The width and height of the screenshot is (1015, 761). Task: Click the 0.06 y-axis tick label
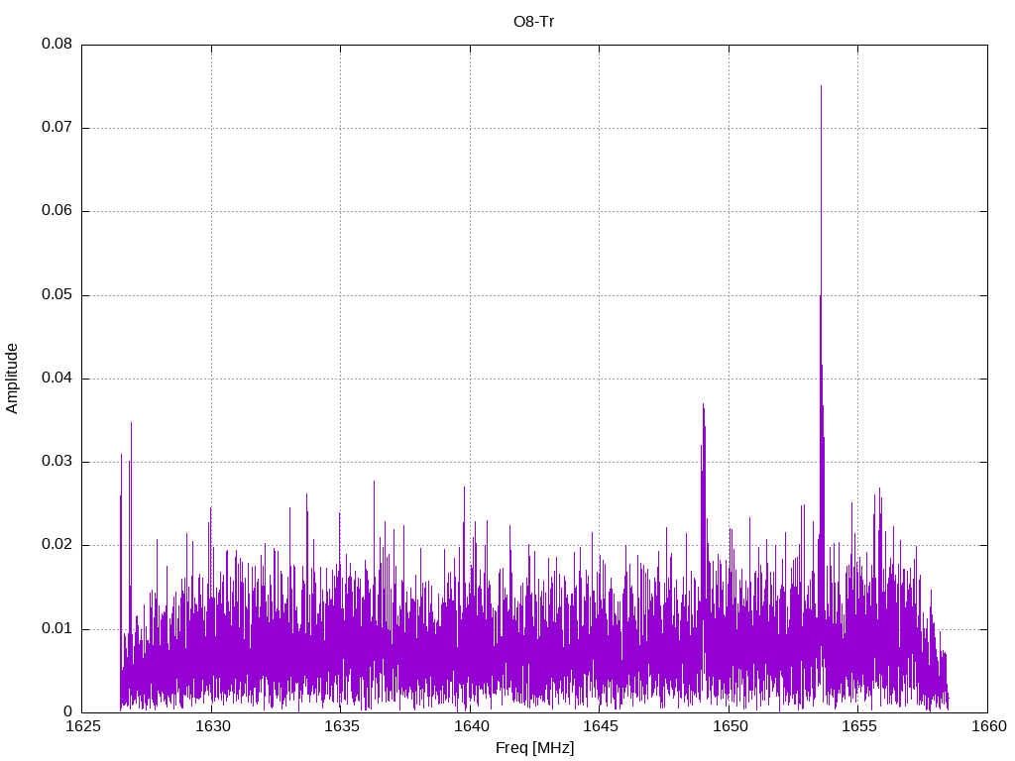[x=56, y=211]
